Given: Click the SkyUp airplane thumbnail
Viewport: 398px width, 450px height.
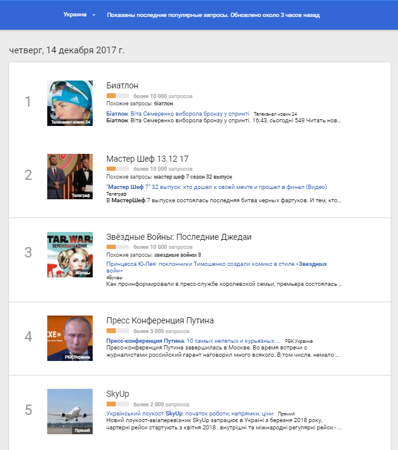Looking at the screenshot, I should tap(70, 411).
